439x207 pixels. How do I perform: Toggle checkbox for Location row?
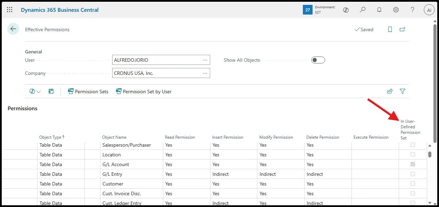coord(413,155)
